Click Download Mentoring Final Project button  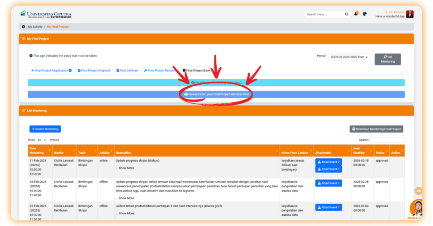click(376, 129)
